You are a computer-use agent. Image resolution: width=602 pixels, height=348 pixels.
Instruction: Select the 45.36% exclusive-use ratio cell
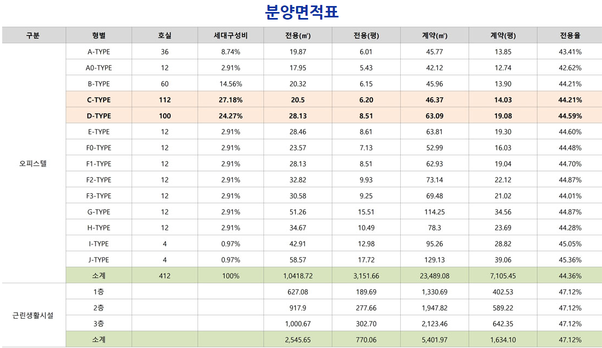(x=570, y=260)
